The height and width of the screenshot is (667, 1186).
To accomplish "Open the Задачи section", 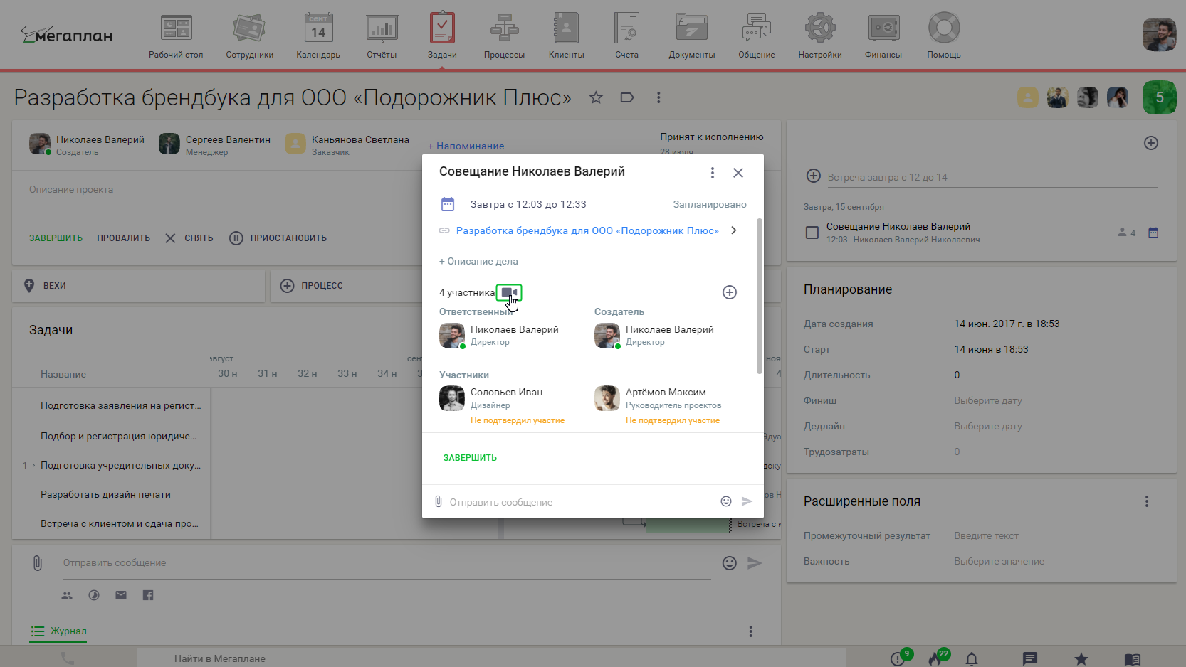I will 442,36.
